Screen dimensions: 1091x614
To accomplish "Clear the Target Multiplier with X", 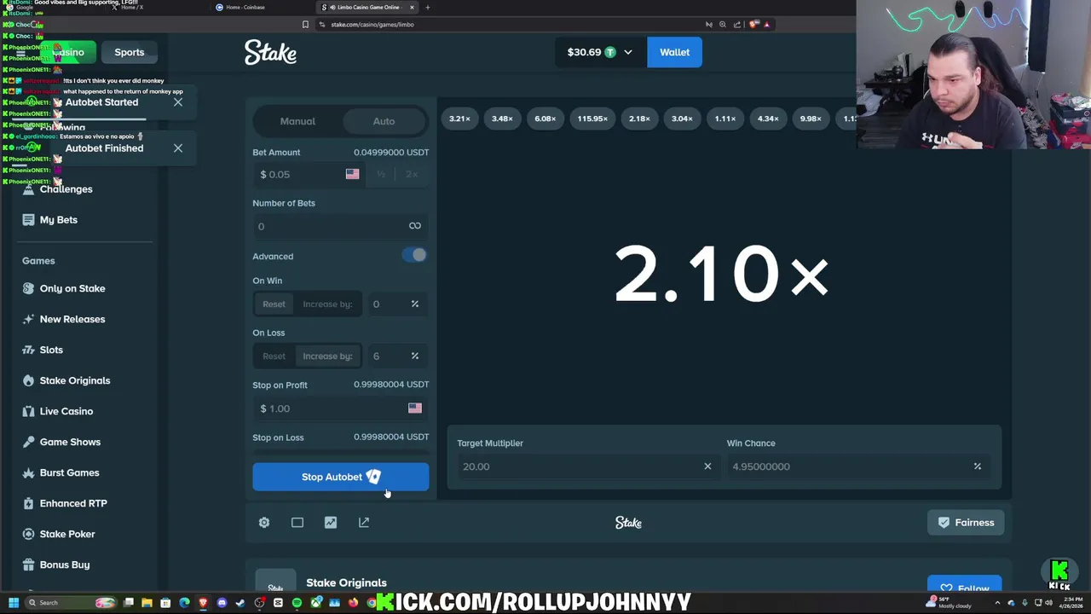I will 707,466.
